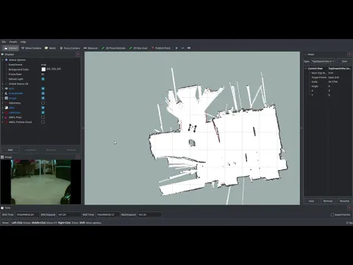This screenshot has height=265, width=353.
Task: Toggle the Default Light checkbox
Action: [43, 79]
